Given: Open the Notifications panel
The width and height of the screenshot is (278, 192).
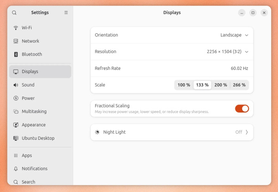Looking at the screenshot, I should [x=35, y=169].
